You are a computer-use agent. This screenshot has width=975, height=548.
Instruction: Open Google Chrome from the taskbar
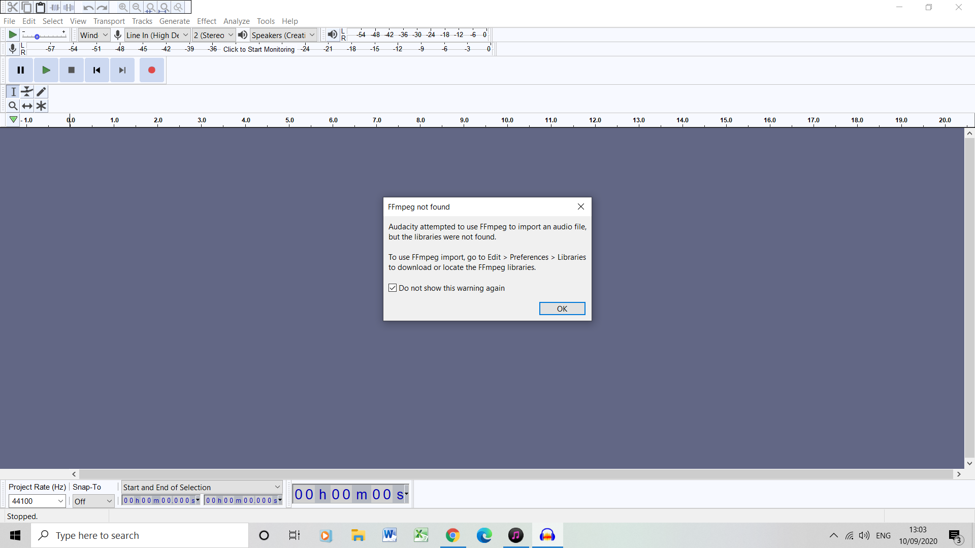[x=452, y=535]
